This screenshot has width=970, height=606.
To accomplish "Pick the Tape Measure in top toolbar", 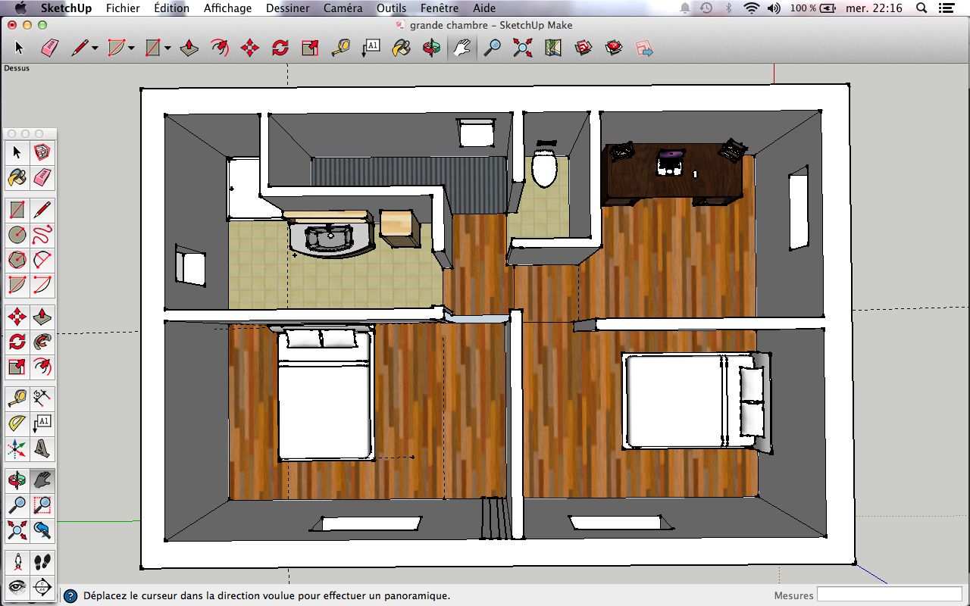I will 341,48.
